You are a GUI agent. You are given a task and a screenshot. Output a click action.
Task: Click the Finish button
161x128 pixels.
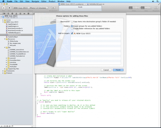tap(118, 70)
